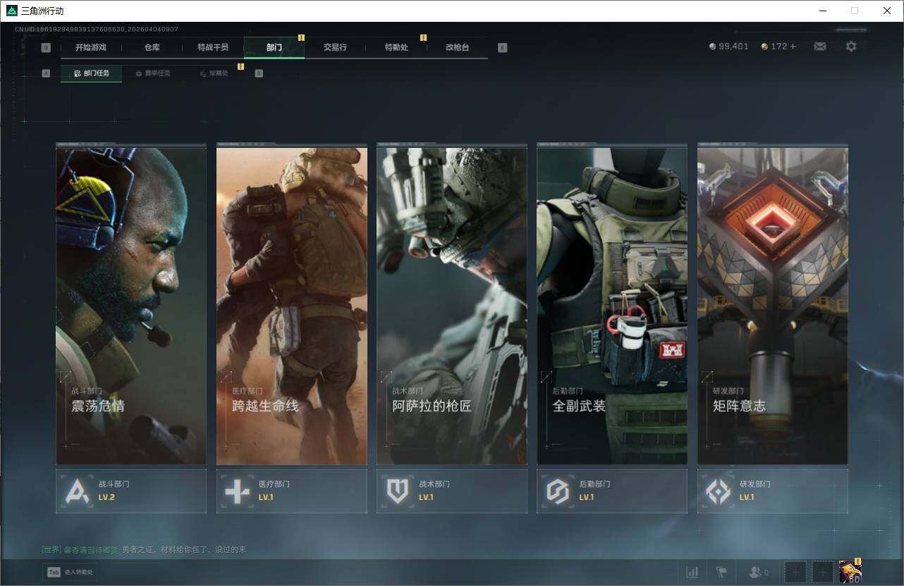Switch to the 仓库 tab

click(152, 47)
